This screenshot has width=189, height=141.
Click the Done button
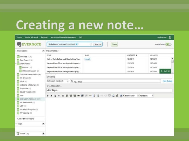tap(114, 44)
